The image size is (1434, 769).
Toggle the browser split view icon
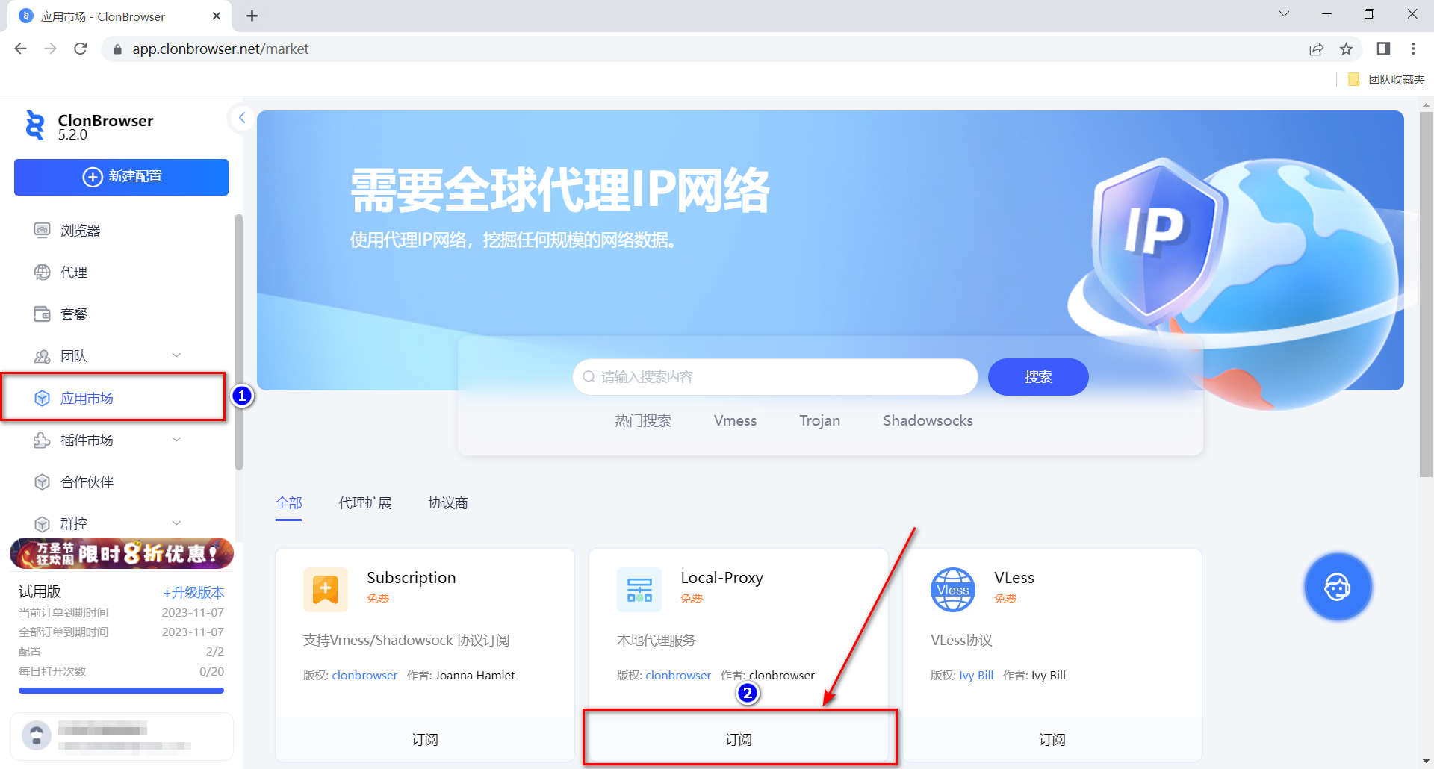click(x=1382, y=49)
